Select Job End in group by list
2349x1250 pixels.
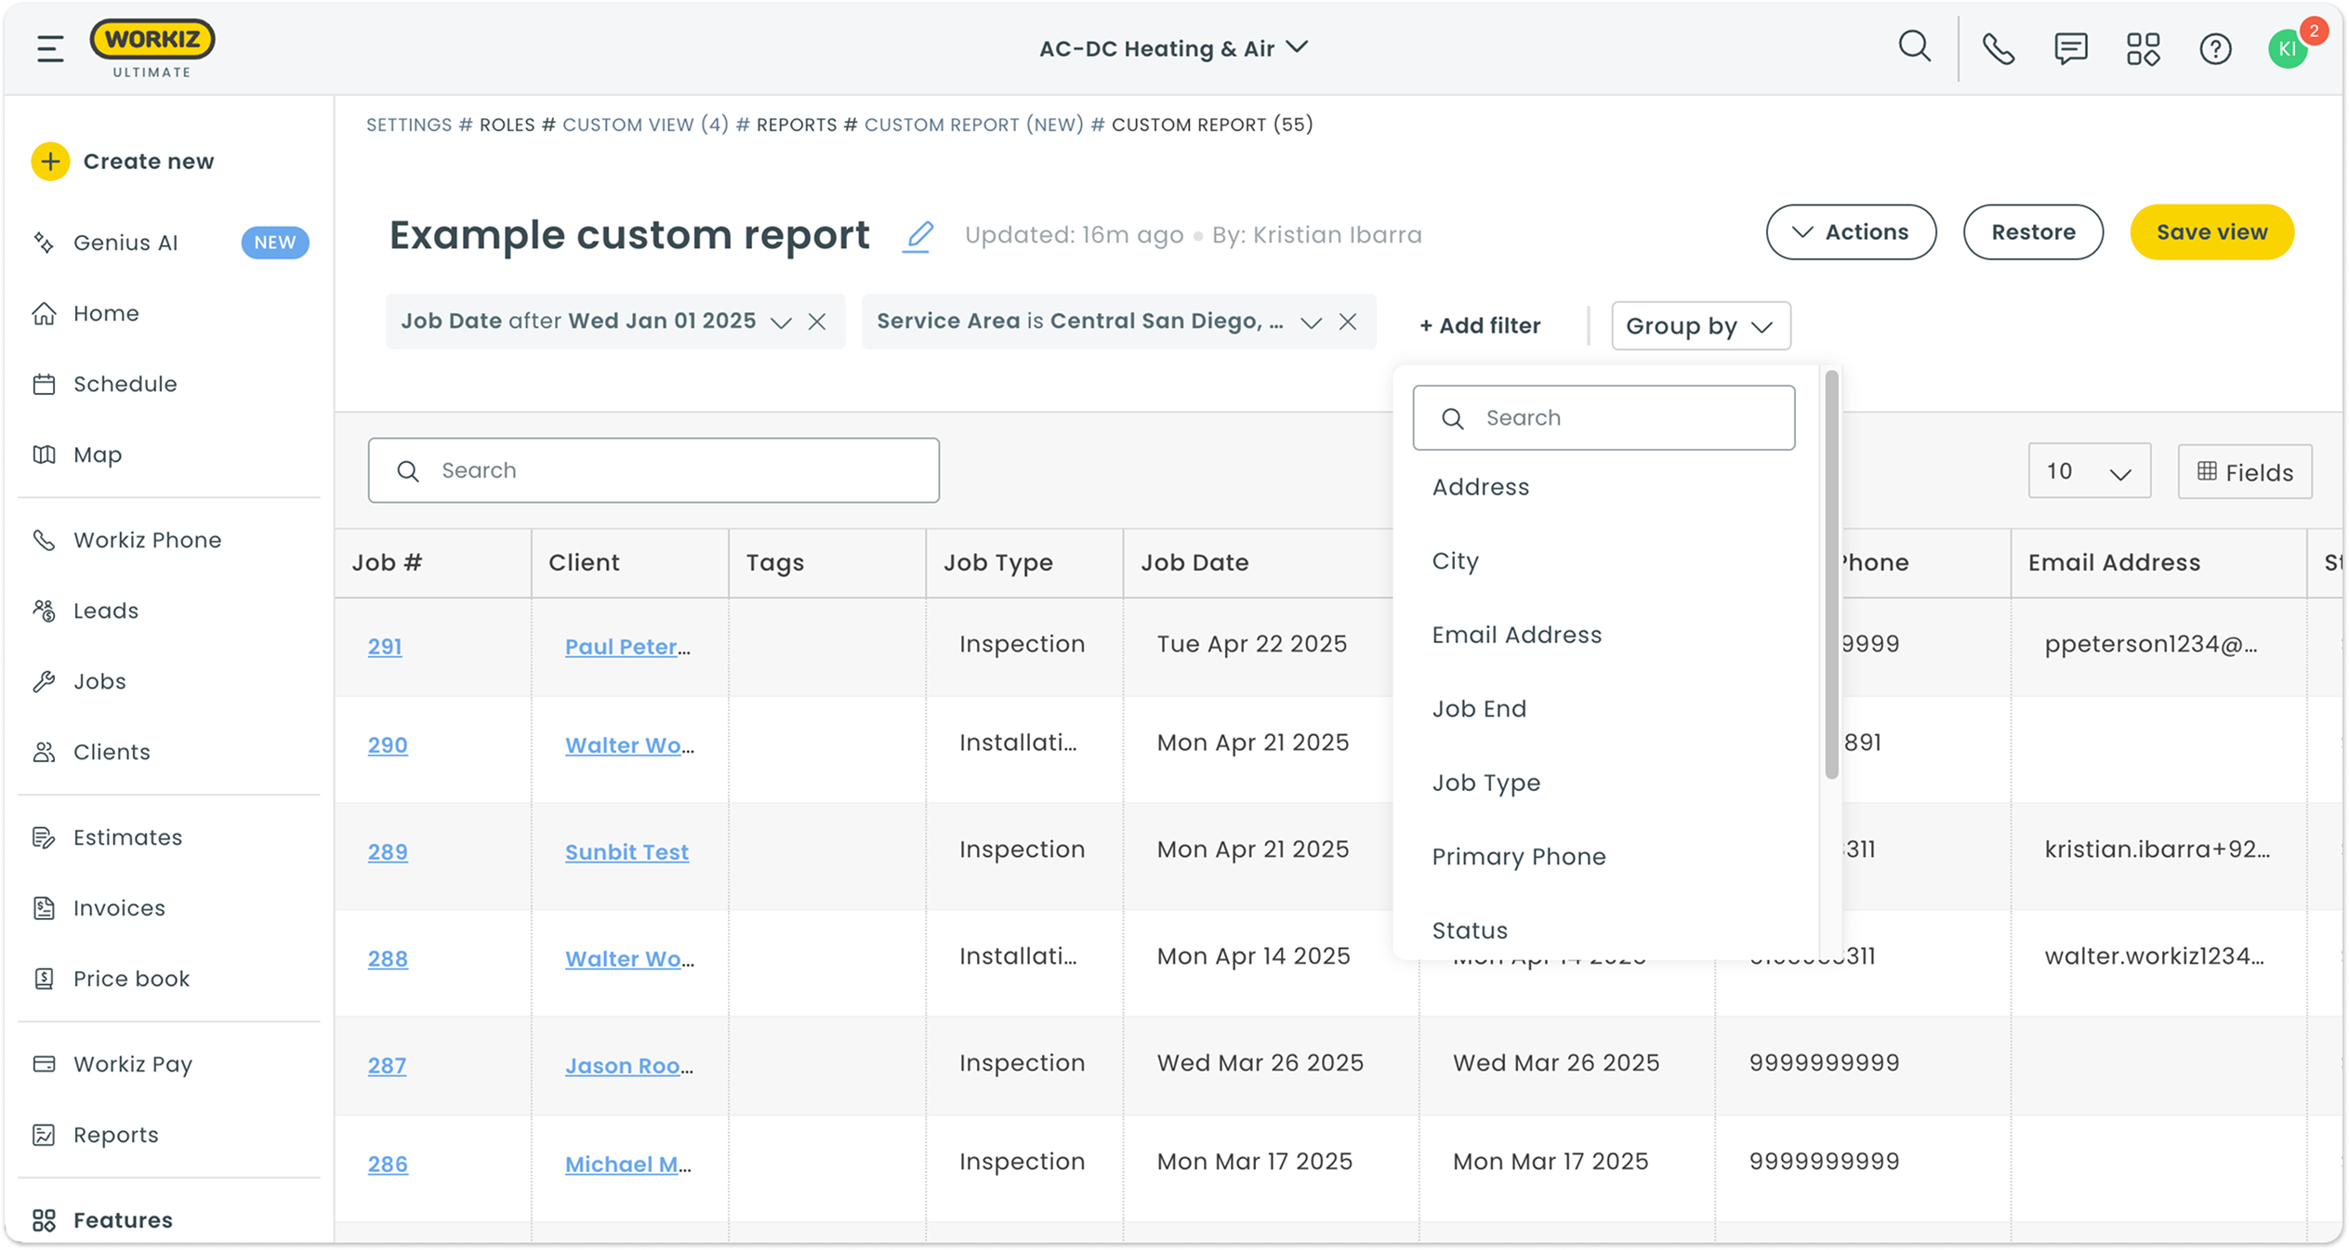pyautogui.click(x=1478, y=709)
